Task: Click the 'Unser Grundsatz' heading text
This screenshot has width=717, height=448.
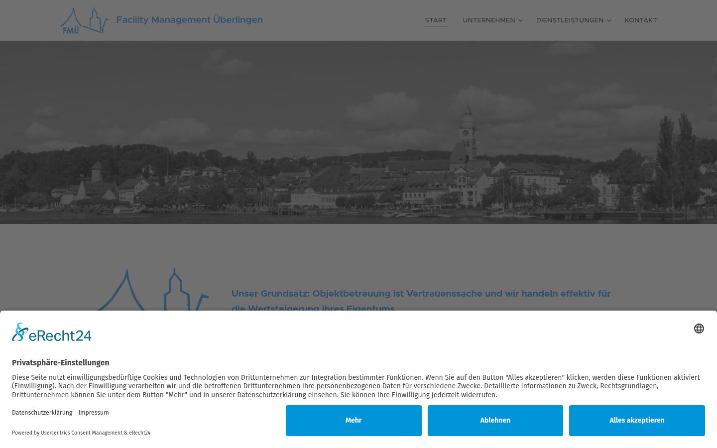Action: [x=421, y=301]
